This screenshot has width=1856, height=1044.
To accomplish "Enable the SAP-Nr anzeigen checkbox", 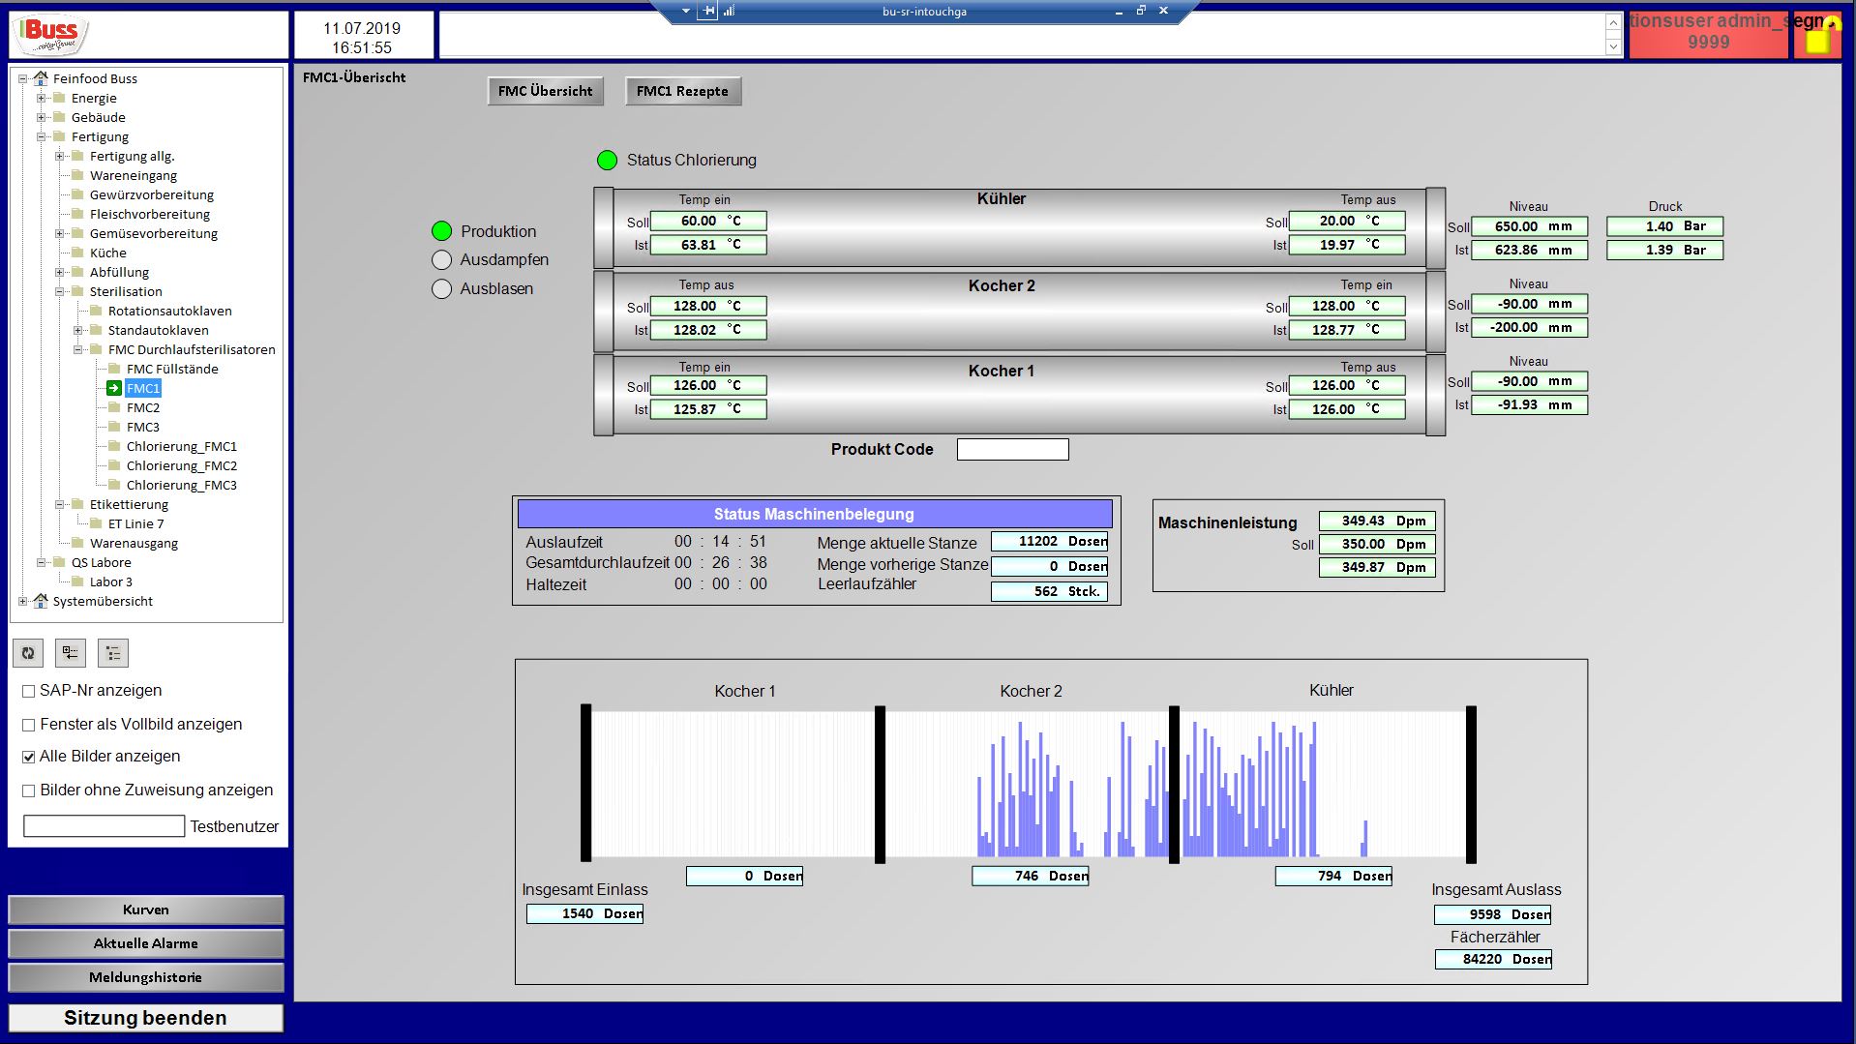I will (x=29, y=691).
